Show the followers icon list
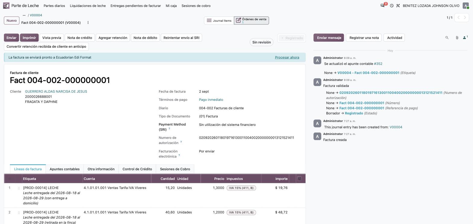473x224 pixels. pyautogui.click(x=465, y=38)
